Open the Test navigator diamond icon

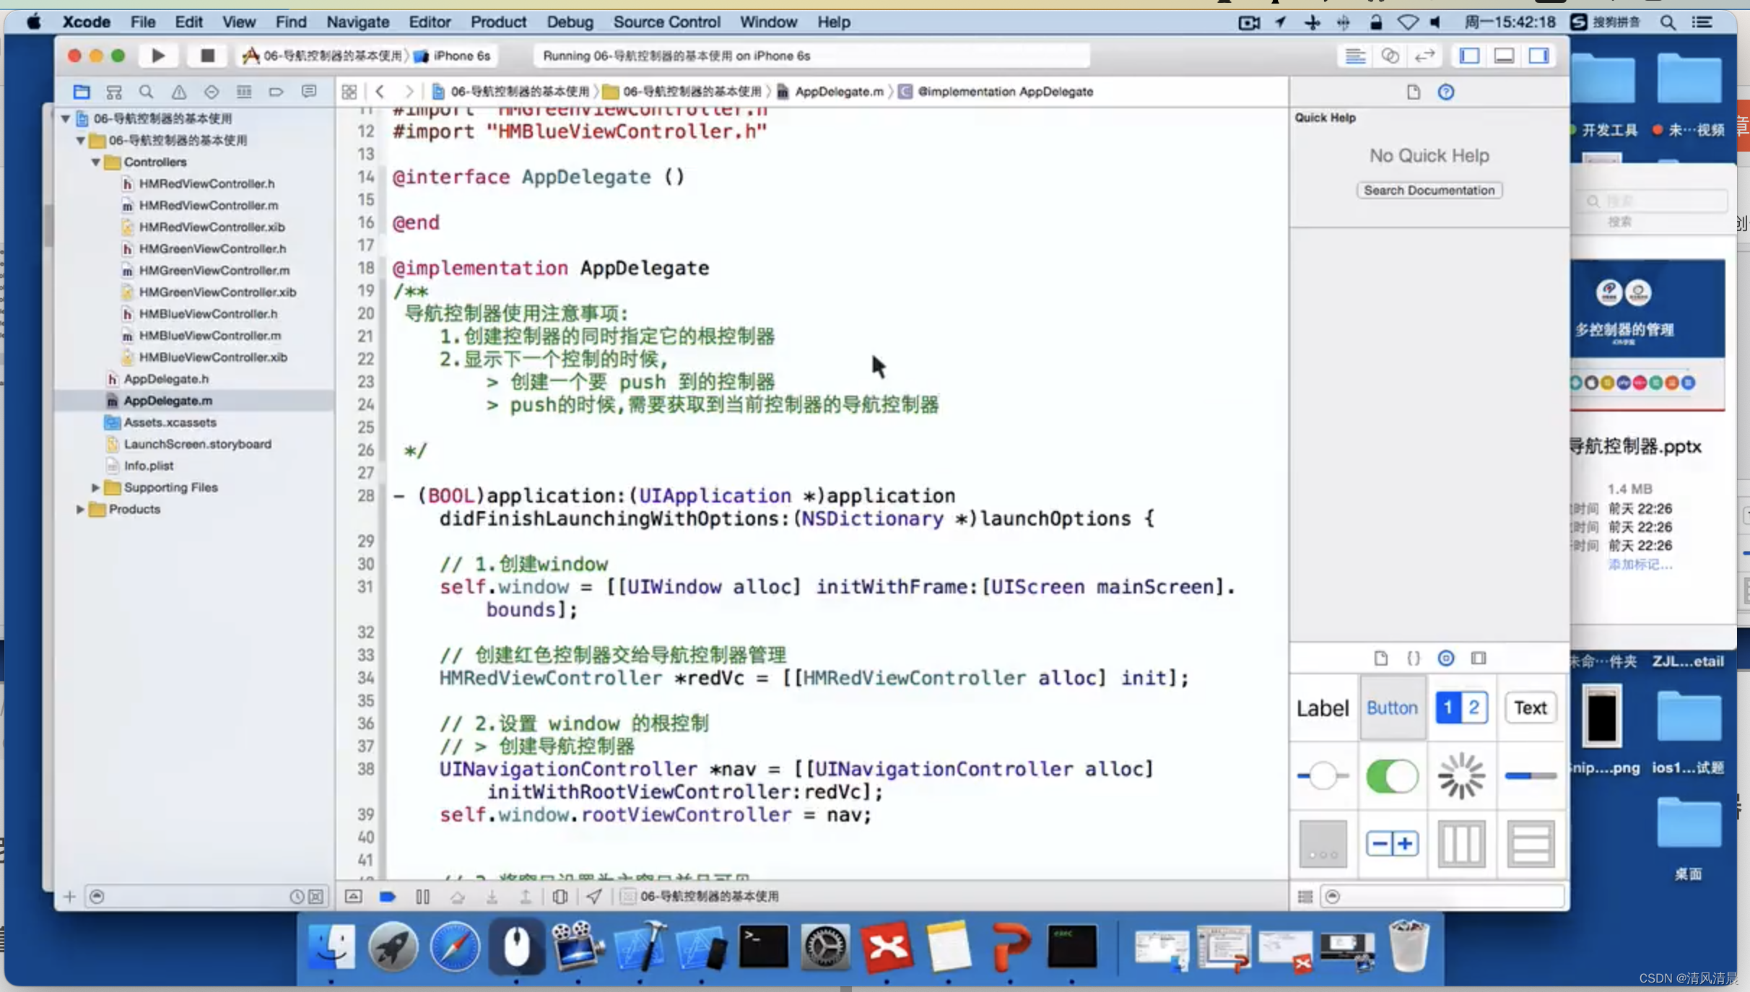tap(211, 92)
